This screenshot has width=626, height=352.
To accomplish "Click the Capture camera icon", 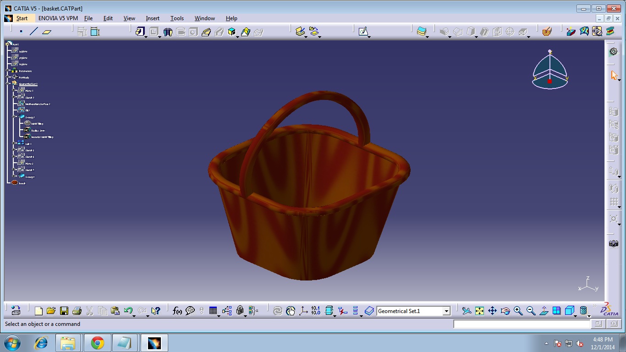I will coord(614,244).
